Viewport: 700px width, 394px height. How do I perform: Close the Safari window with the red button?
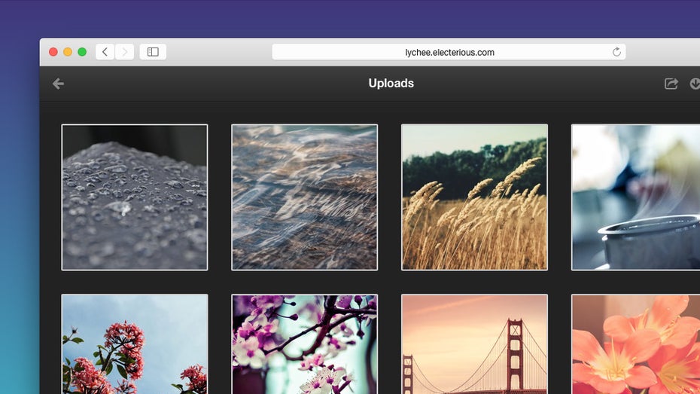point(53,52)
